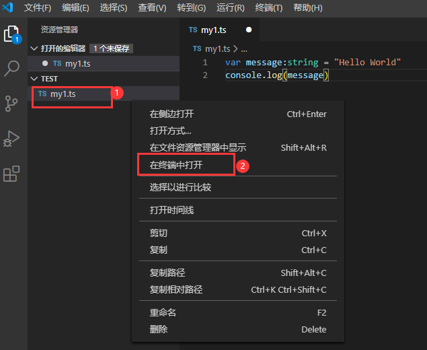The height and width of the screenshot is (350, 427).
Task: Choose 复制 Ctrl+C menu entry
Action: pyautogui.click(x=238, y=250)
